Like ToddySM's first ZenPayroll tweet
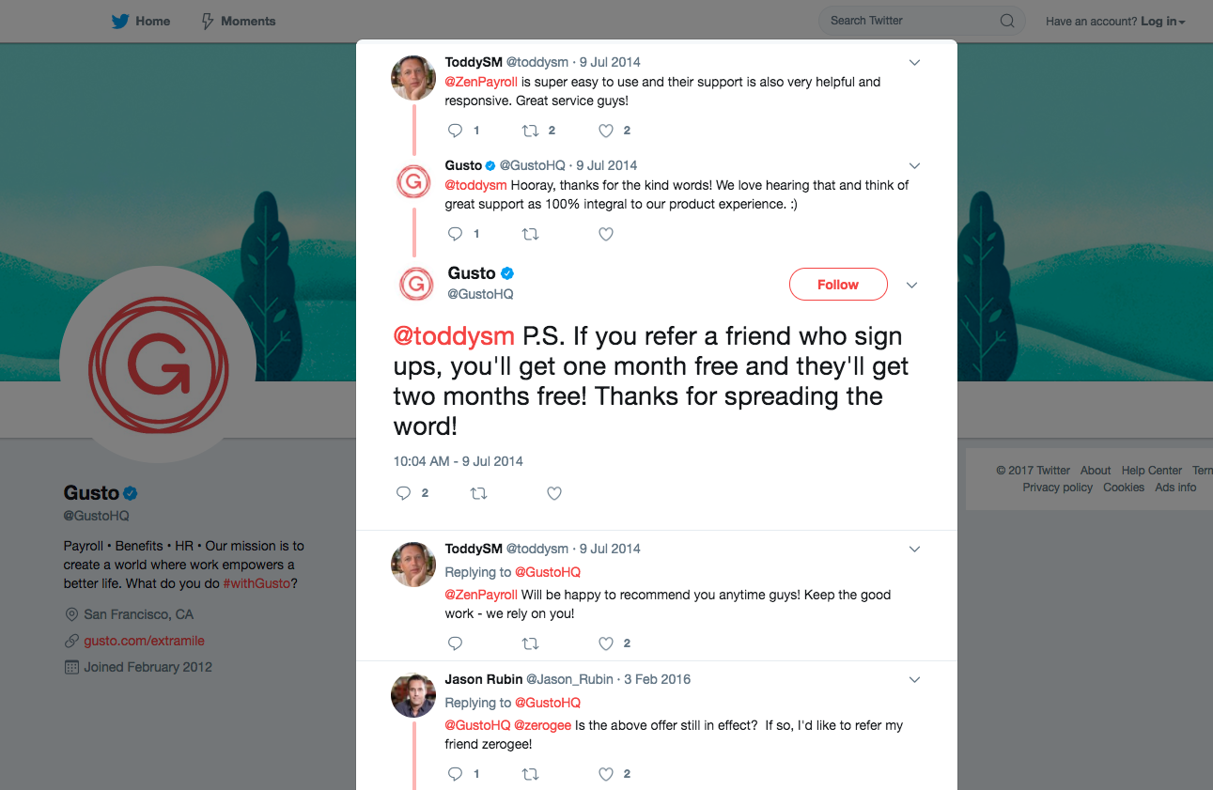Viewport: 1213px width, 790px height. coord(606,131)
